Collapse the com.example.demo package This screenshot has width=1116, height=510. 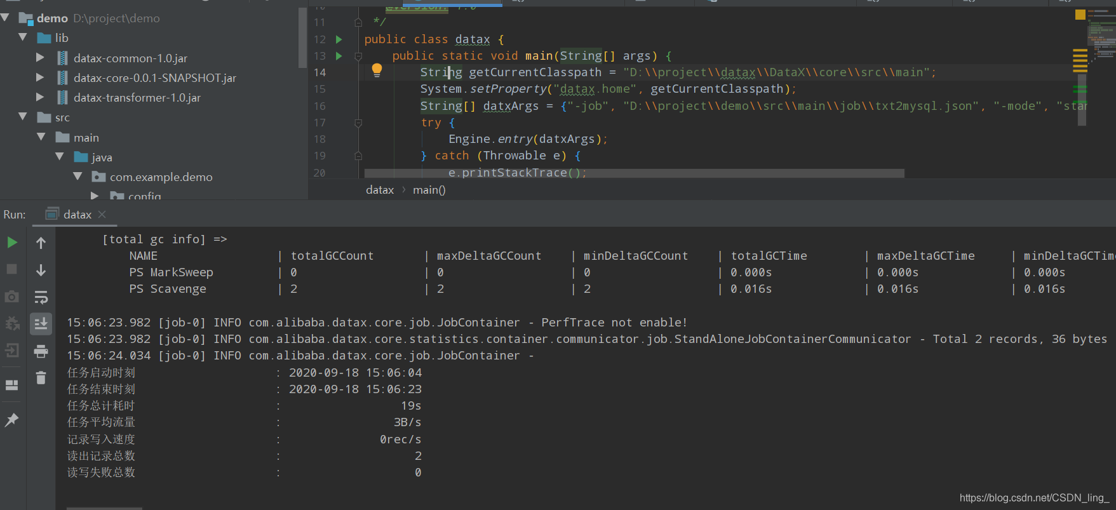coord(77,177)
